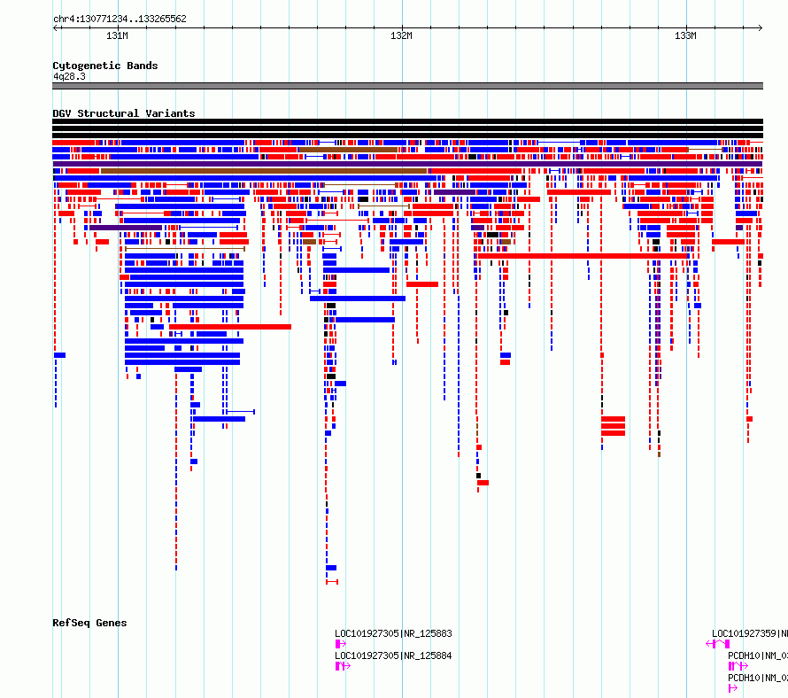Select the RefSeq Genes track title

coord(89,623)
